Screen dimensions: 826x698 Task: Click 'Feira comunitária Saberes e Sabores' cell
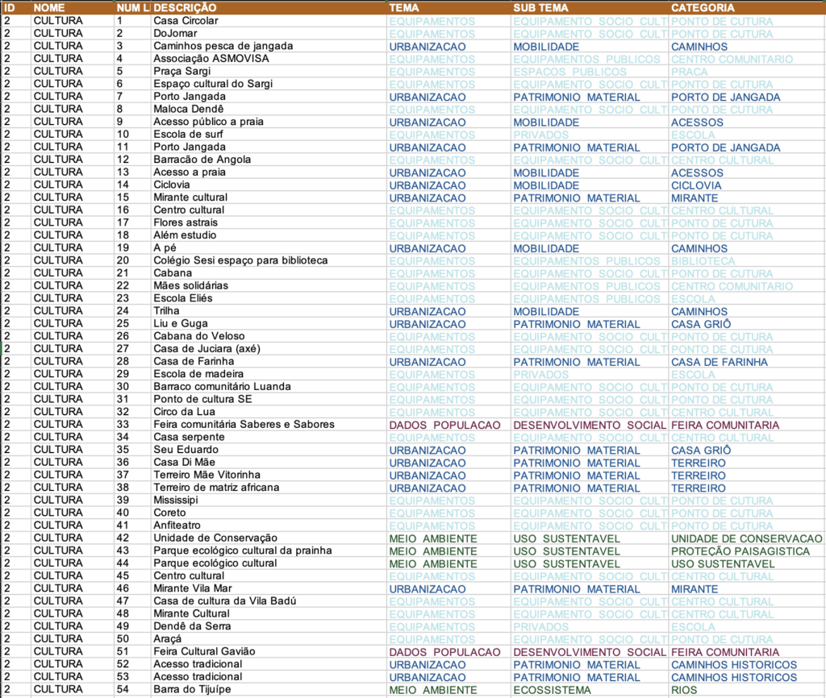click(x=244, y=425)
